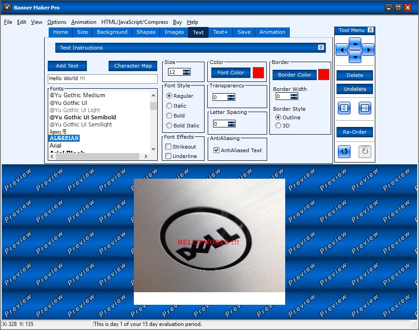Screen dimensions: 419x330
Task: Collapse the Tool Menu panel
Action: coord(371,30)
